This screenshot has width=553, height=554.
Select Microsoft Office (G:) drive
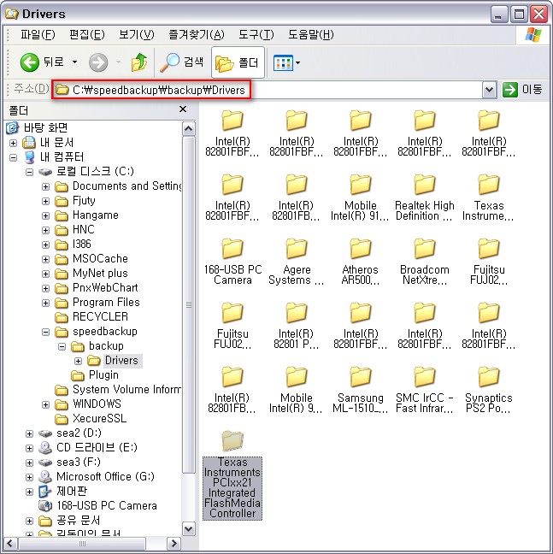coord(105,476)
